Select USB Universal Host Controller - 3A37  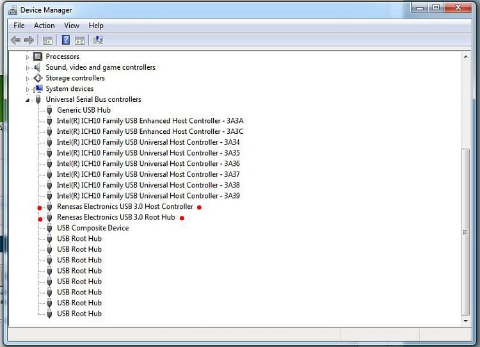[148, 174]
